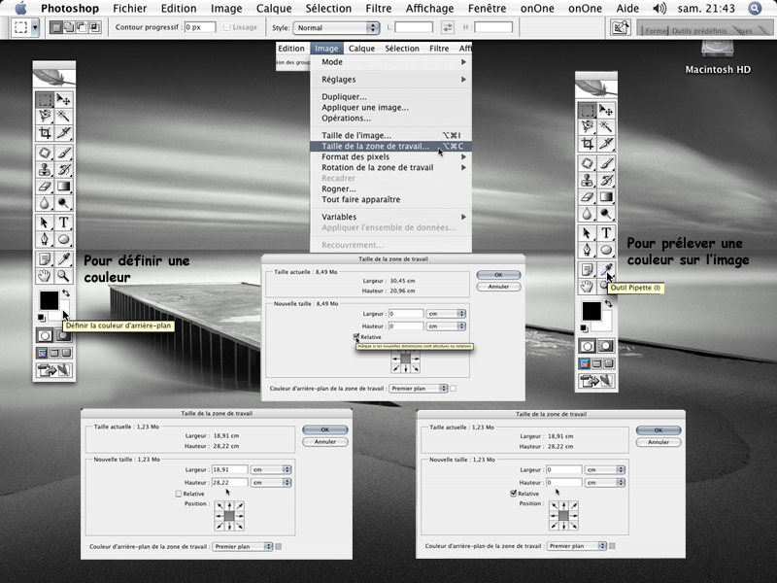The width and height of the screenshot is (777, 583).
Task: Pick the Type tool in the left toolbox
Action: pyautogui.click(x=63, y=223)
